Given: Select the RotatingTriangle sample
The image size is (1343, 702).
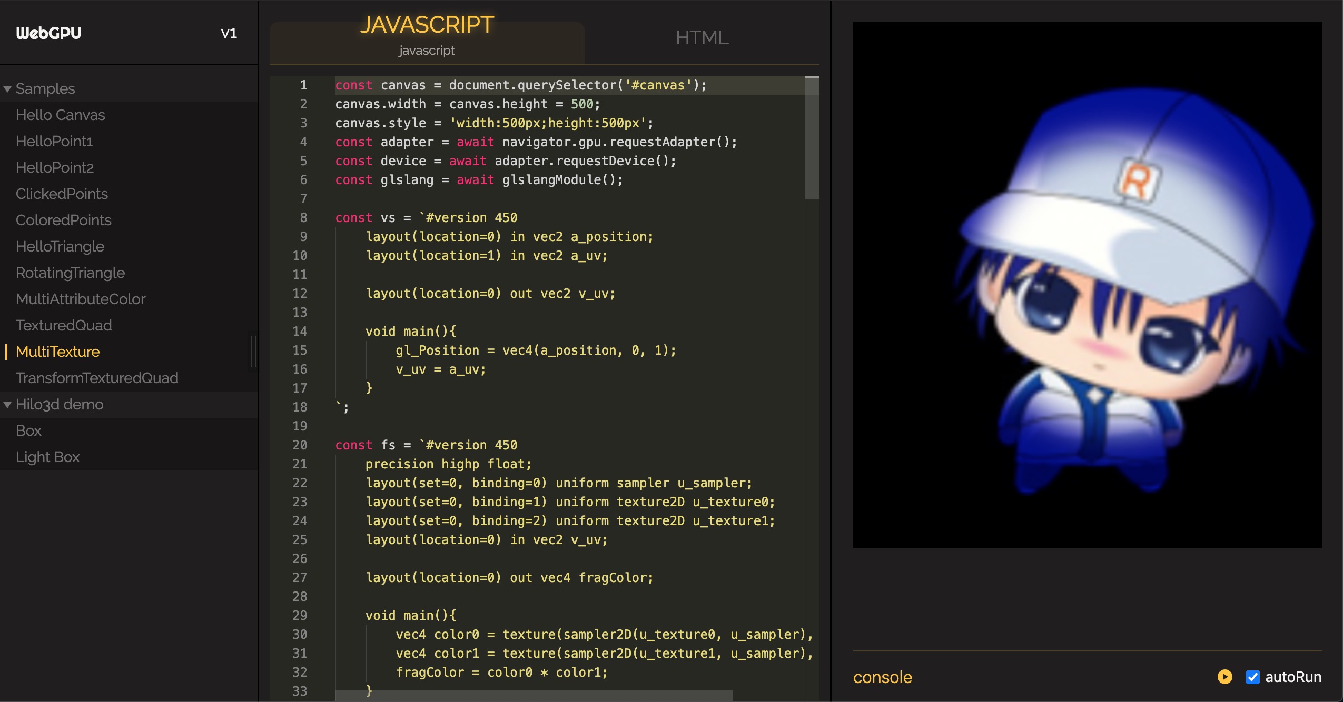Looking at the screenshot, I should (70, 273).
